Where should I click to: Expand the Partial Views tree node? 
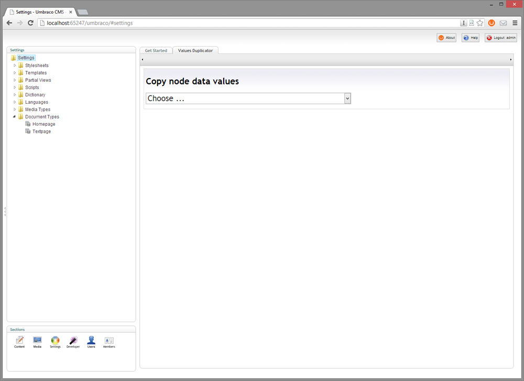14,80
